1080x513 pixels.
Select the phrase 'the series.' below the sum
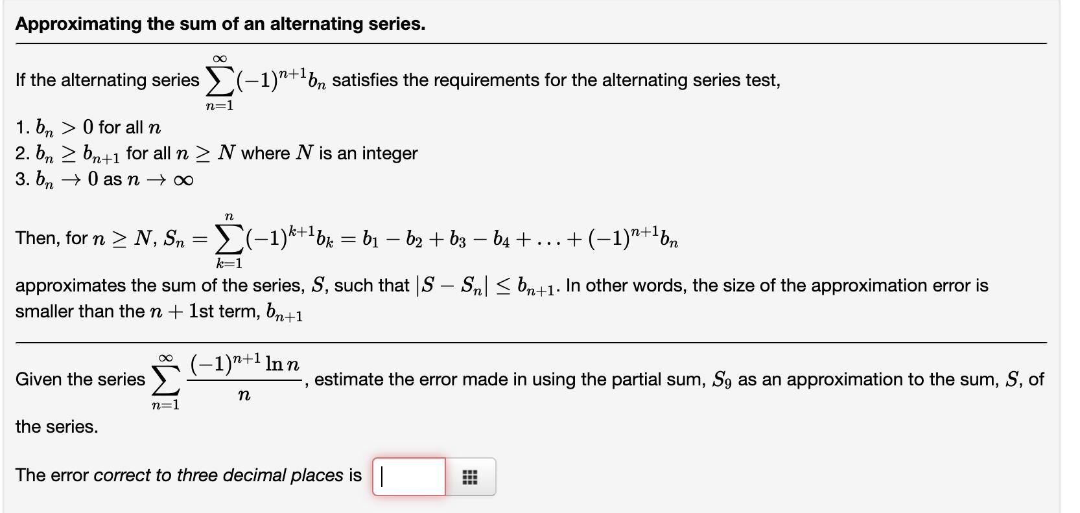(x=55, y=427)
